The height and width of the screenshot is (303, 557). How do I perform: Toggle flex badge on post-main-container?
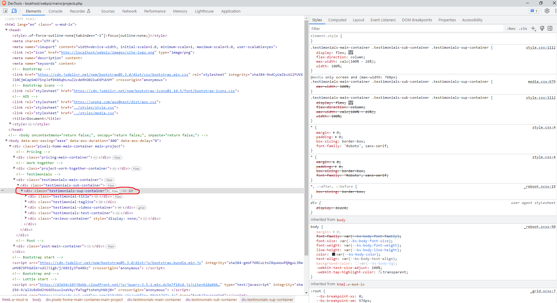[x=111, y=246]
